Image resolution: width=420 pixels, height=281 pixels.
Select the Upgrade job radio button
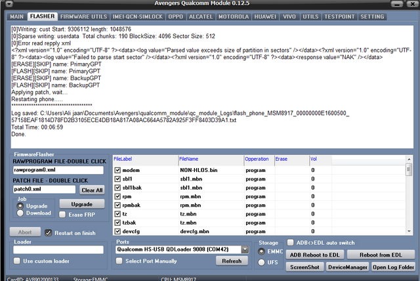pos(20,206)
